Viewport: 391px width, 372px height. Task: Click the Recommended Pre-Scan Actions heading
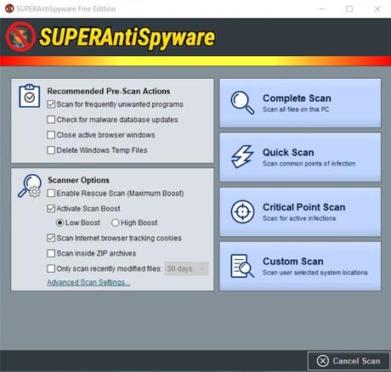109,91
